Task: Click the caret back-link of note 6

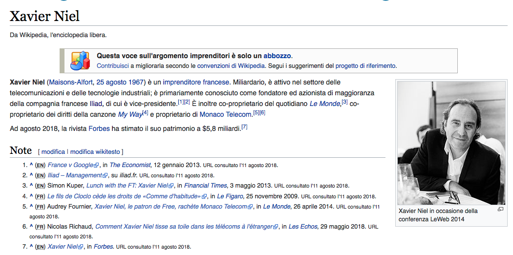Action: coord(31,227)
